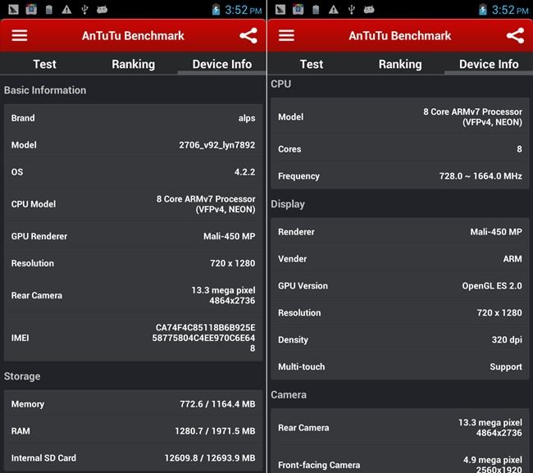The image size is (533, 473).
Task: Tap battery charging icon in left status bar
Action: [216, 10]
